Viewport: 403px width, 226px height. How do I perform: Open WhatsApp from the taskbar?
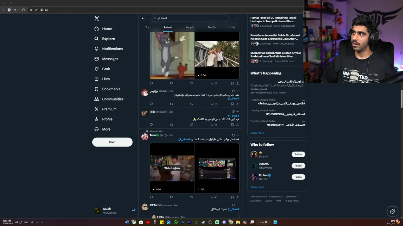coord(175,222)
